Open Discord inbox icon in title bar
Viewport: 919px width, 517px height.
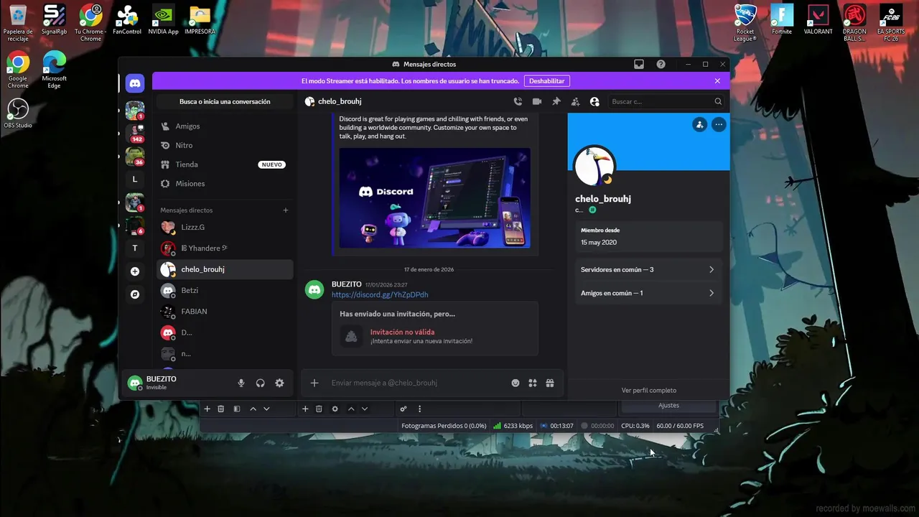(639, 64)
